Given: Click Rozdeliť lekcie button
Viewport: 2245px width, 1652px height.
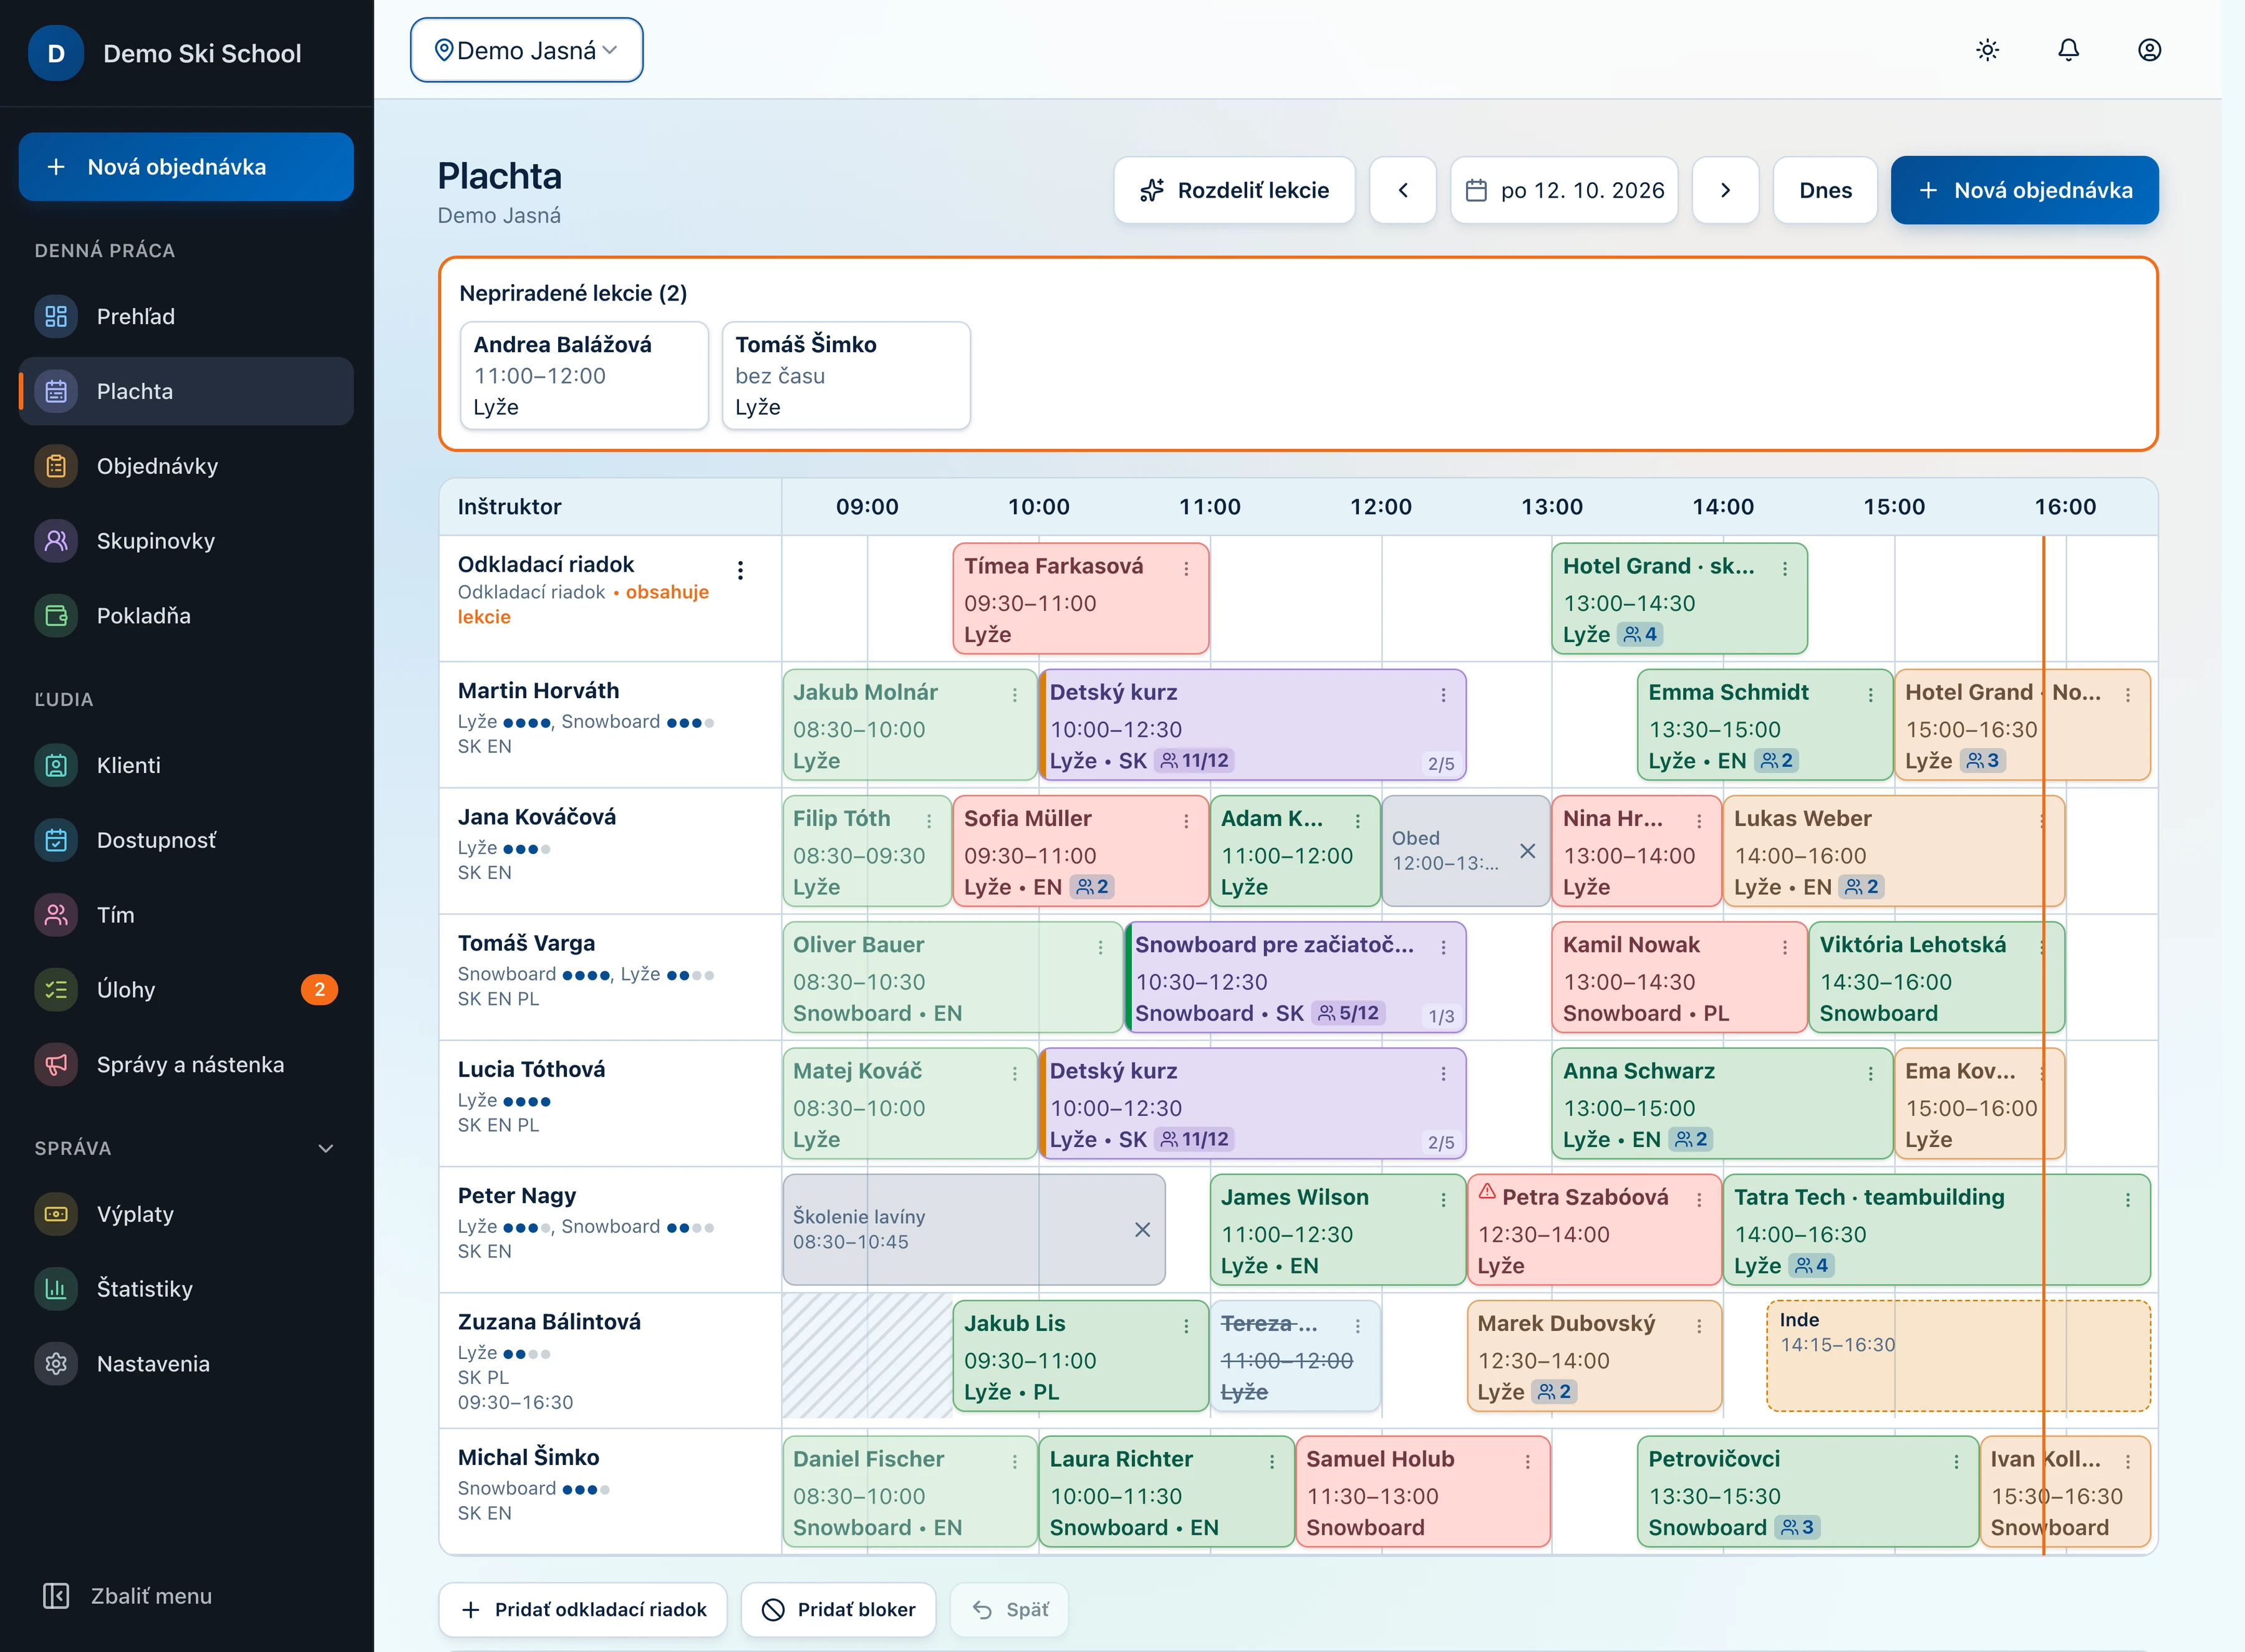Looking at the screenshot, I should click(x=1234, y=190).
